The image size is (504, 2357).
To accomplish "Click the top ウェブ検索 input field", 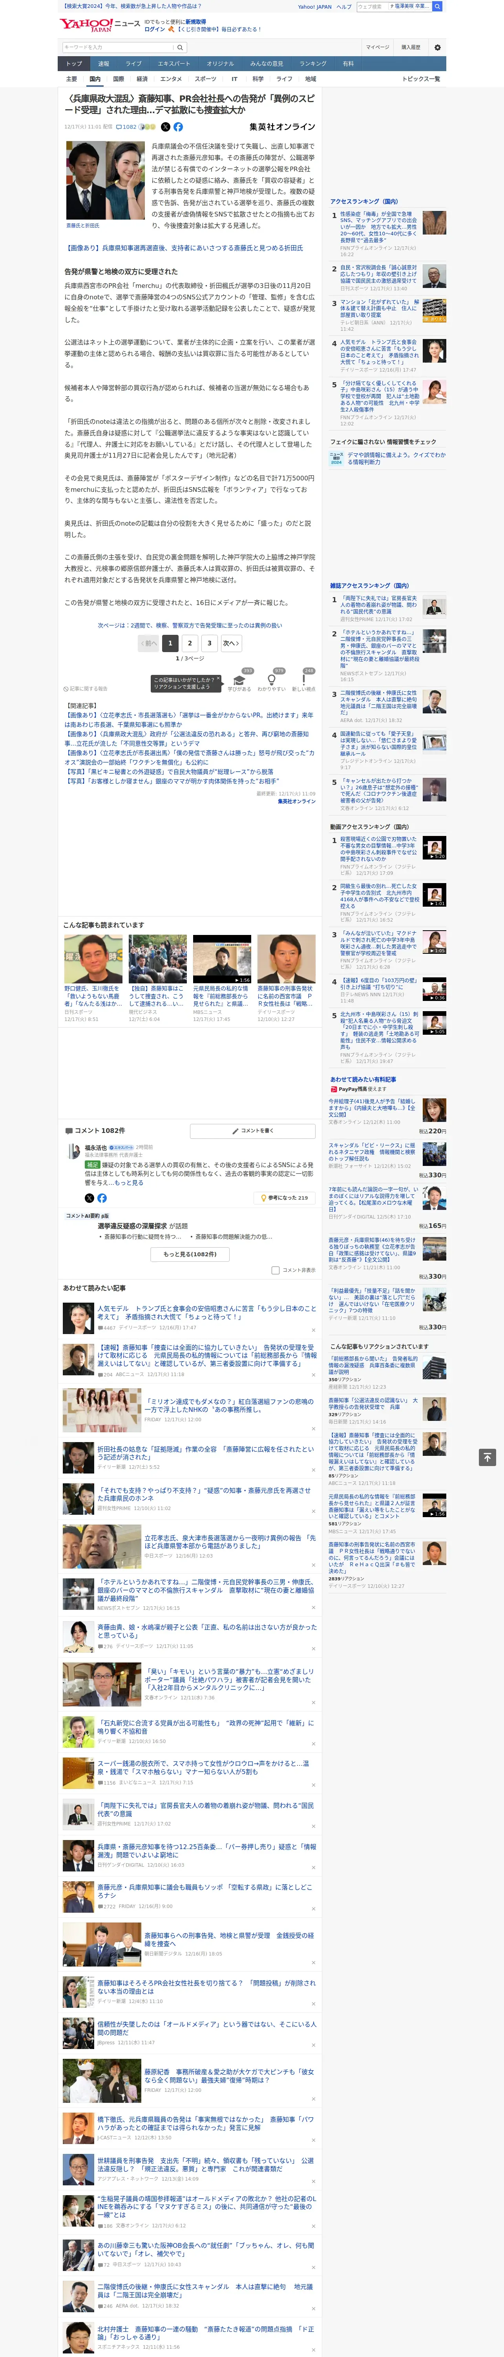I will [x=371, y=6].
